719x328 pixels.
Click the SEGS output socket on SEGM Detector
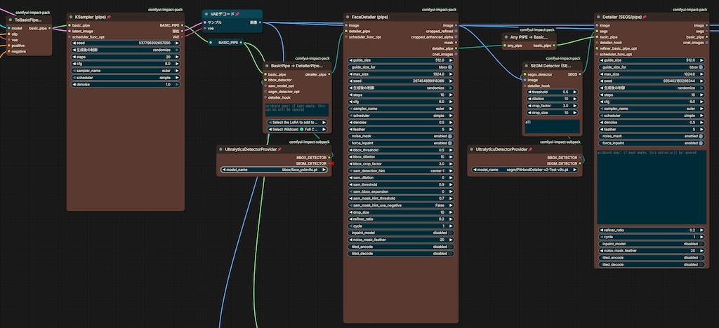[581, 74]
